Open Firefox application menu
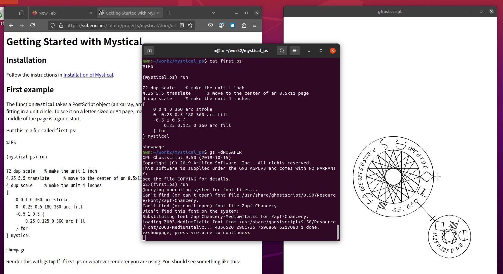The height and width of the screenshot is (274, 503). (x=255, y=26)
